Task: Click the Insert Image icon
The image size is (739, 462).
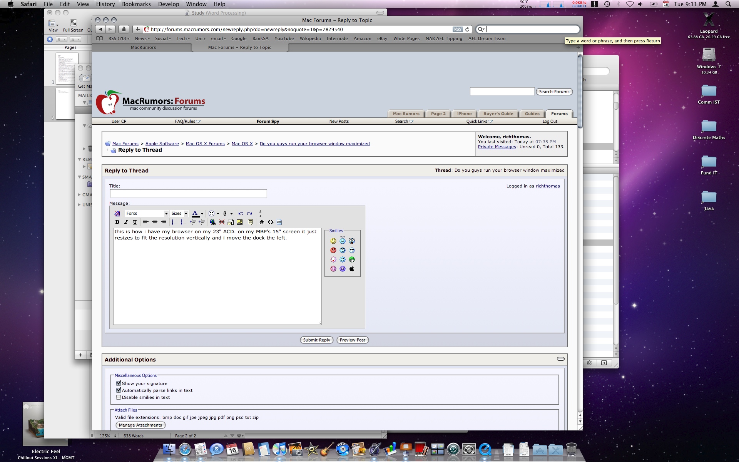Action: point(239,222)
